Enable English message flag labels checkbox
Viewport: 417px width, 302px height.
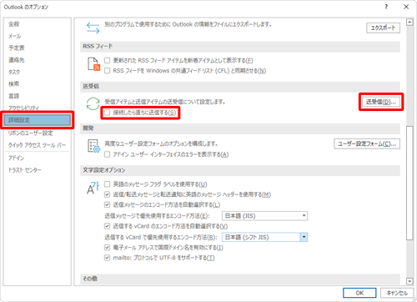point(107,184)
